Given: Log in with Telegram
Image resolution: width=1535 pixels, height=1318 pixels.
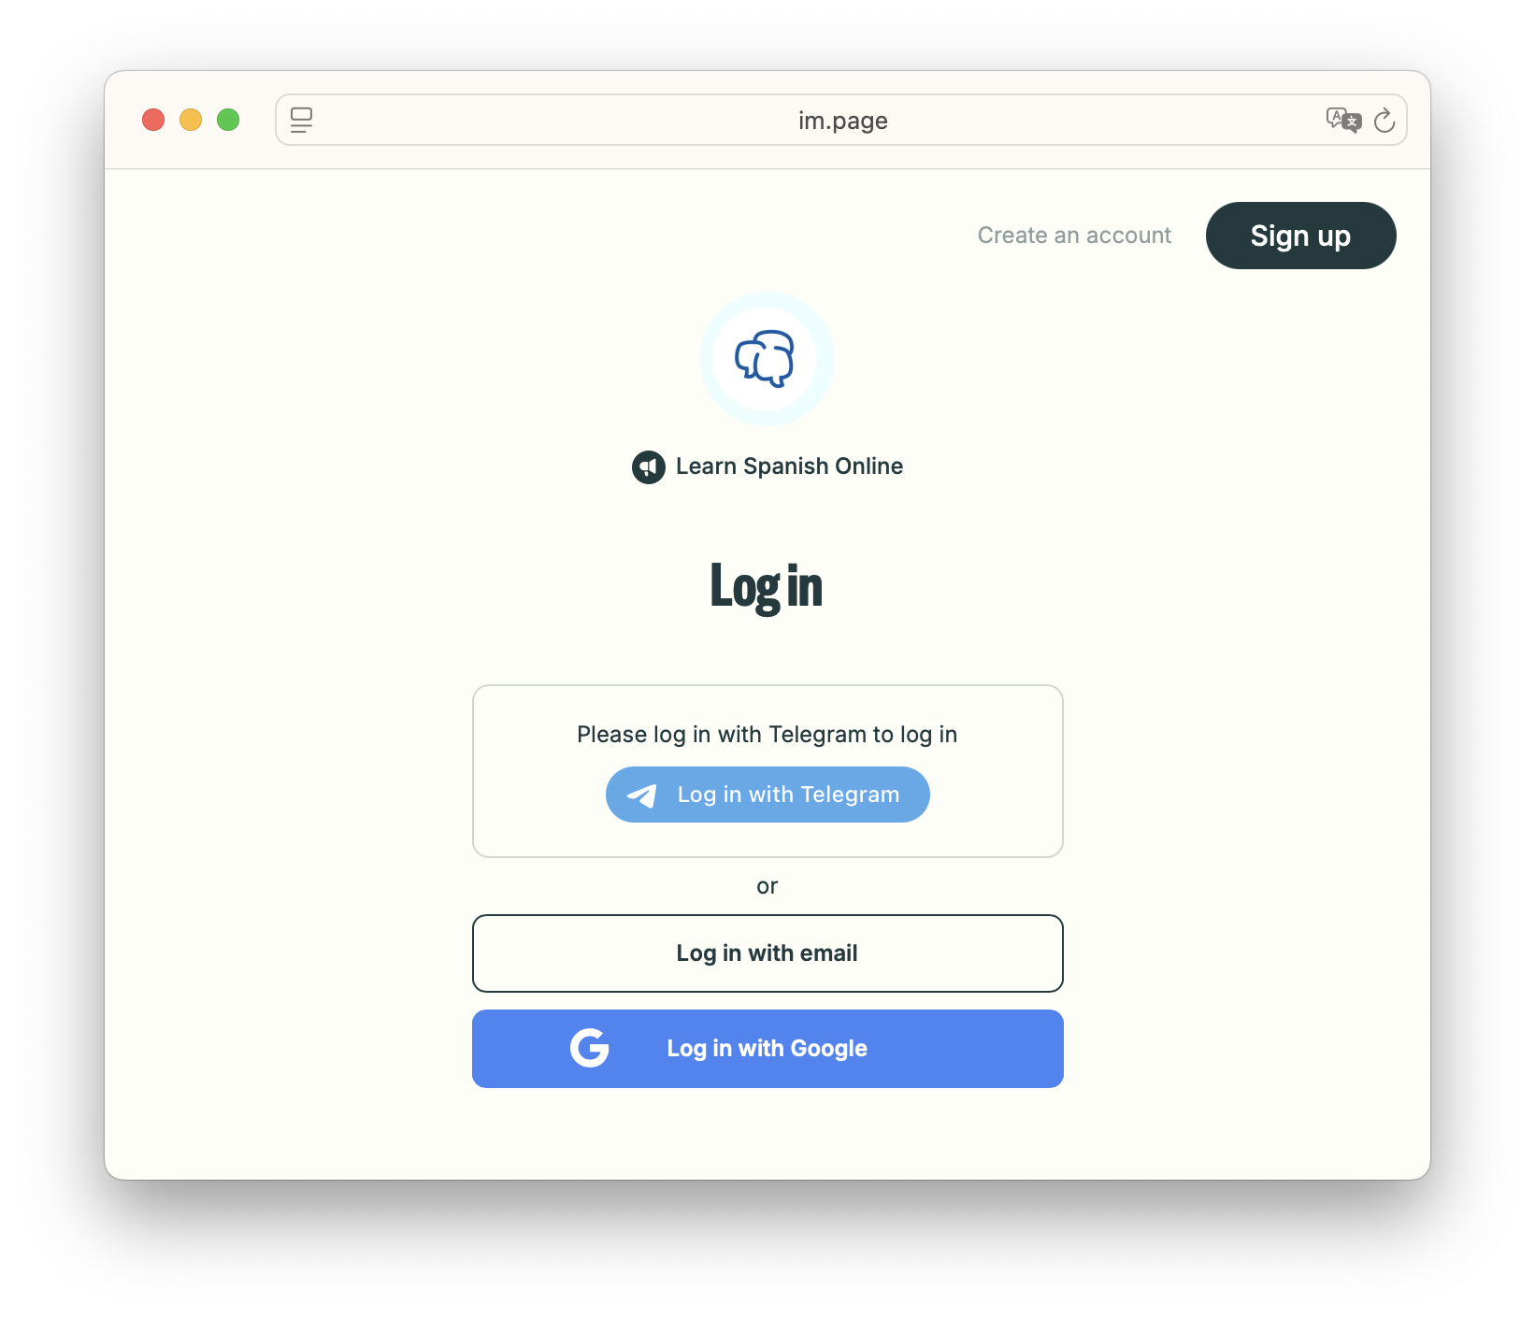Looking at the screenshot, I should click(767, 795).
